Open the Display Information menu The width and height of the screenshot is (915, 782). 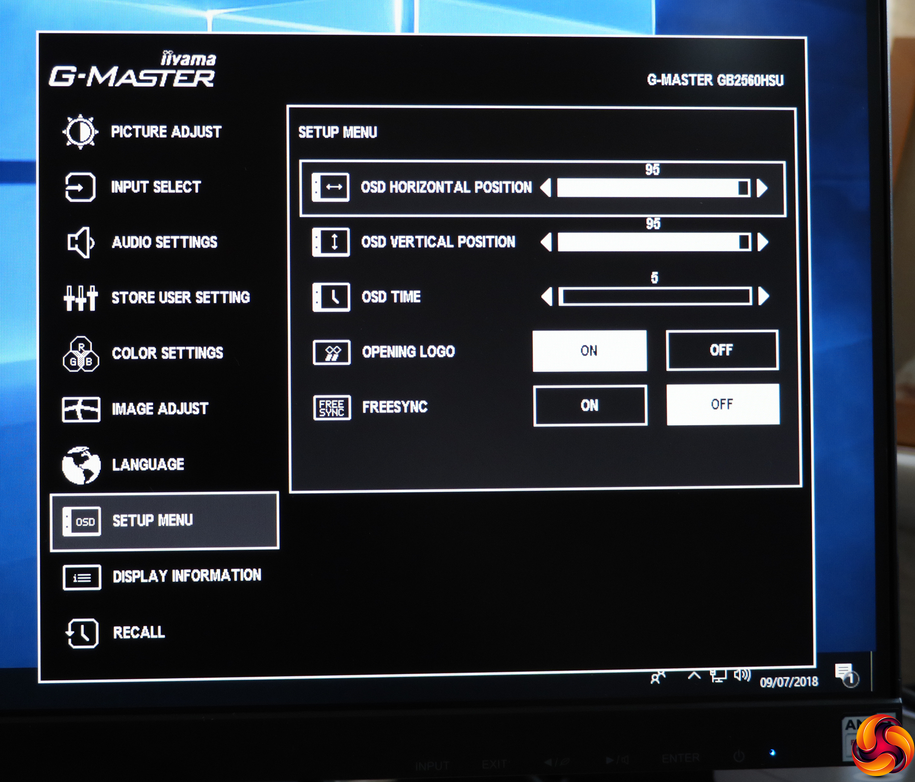point(187,576)
